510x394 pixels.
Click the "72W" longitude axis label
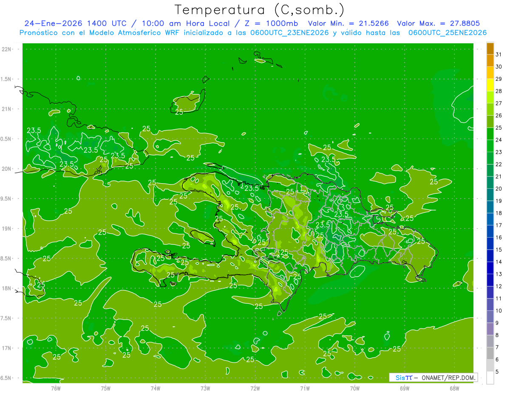tap(255, 388)
